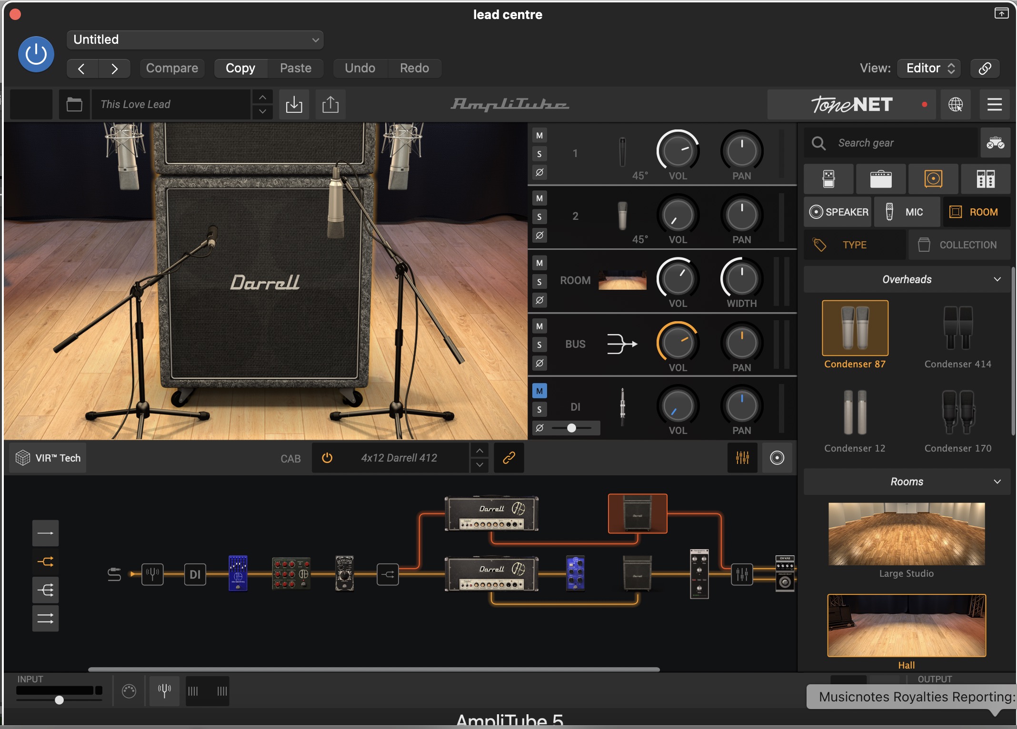1017x729 pixels.
Task: Select the rack gear category icon
Action: pos(986,179)
